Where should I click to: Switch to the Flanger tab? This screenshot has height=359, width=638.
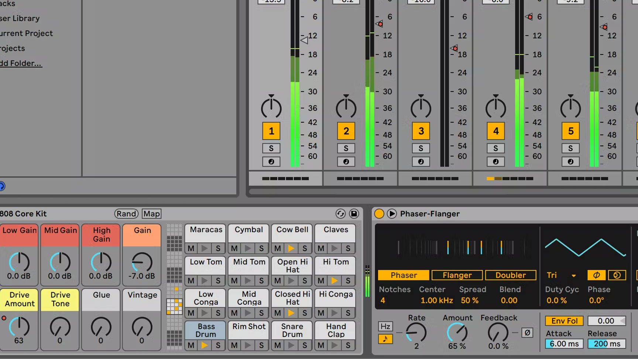pos(457,275)
